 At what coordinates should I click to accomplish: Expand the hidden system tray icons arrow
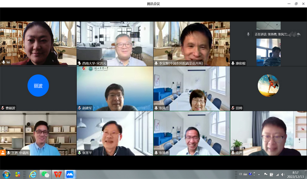point(259,175)
